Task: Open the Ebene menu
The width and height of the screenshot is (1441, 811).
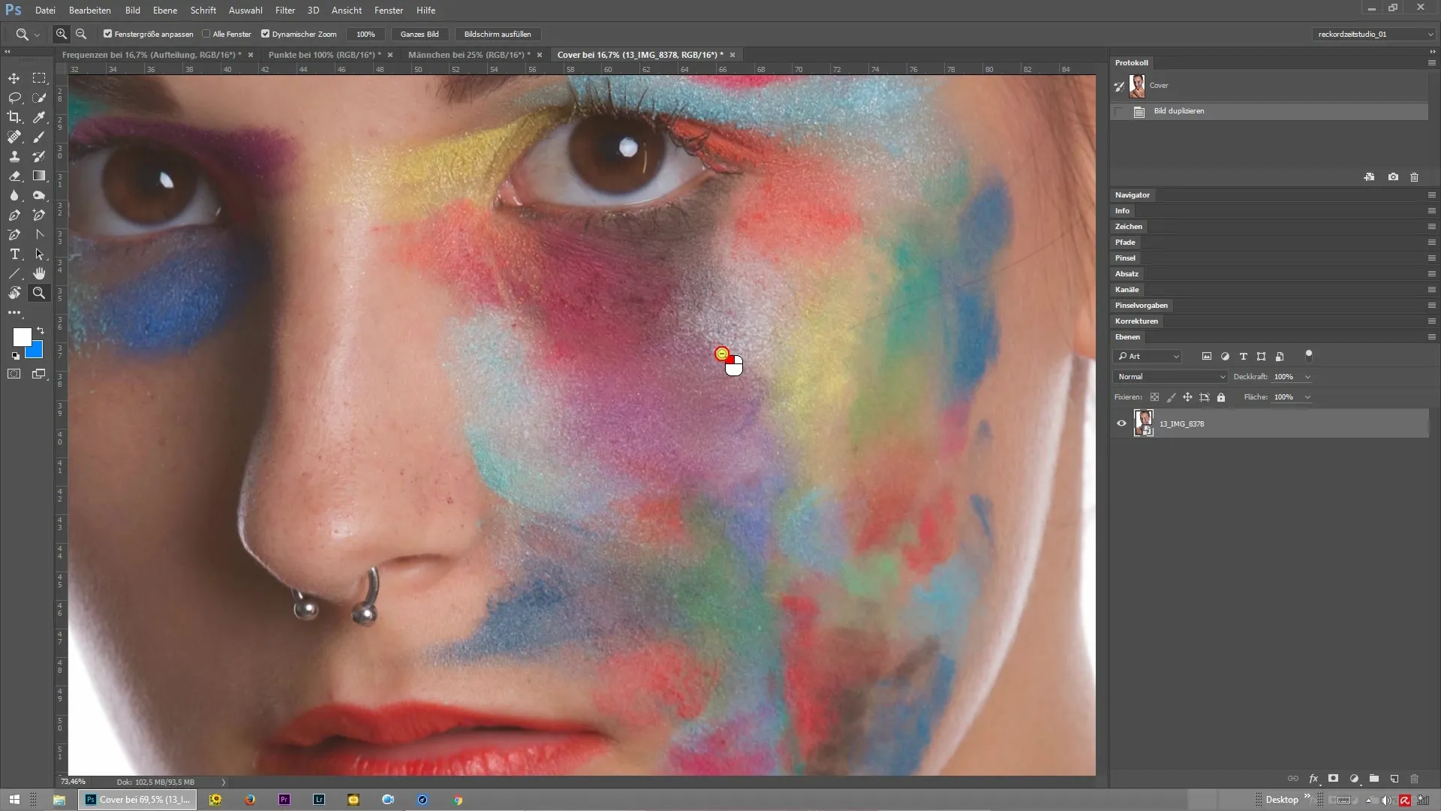Action: pyautogui.click(x=165, y=11)
